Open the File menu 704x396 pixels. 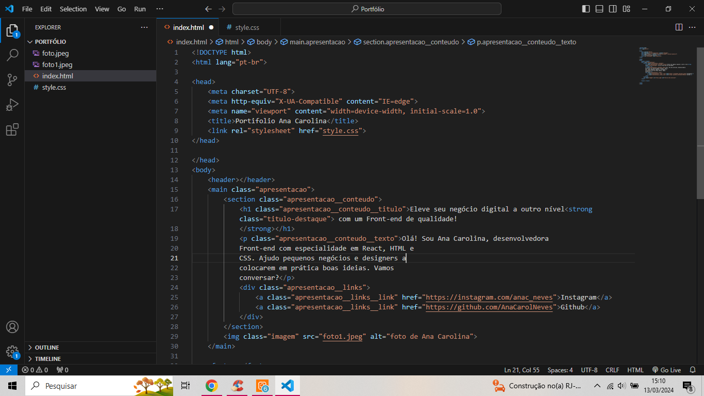click(27, 9)
